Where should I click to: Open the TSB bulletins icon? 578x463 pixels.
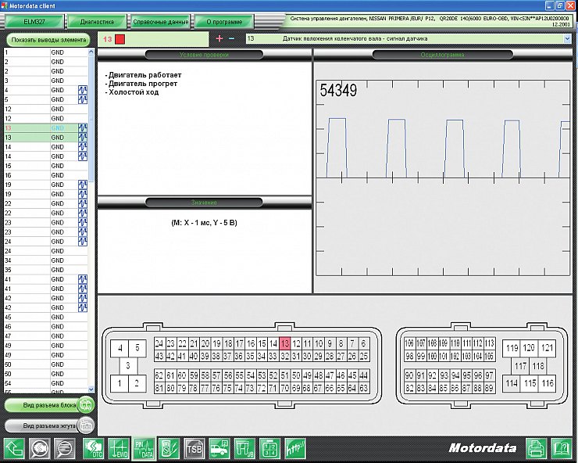194,449
